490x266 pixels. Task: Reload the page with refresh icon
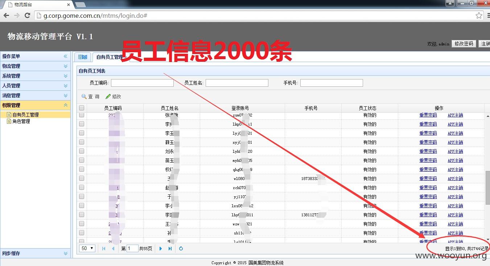coord(27,16)
